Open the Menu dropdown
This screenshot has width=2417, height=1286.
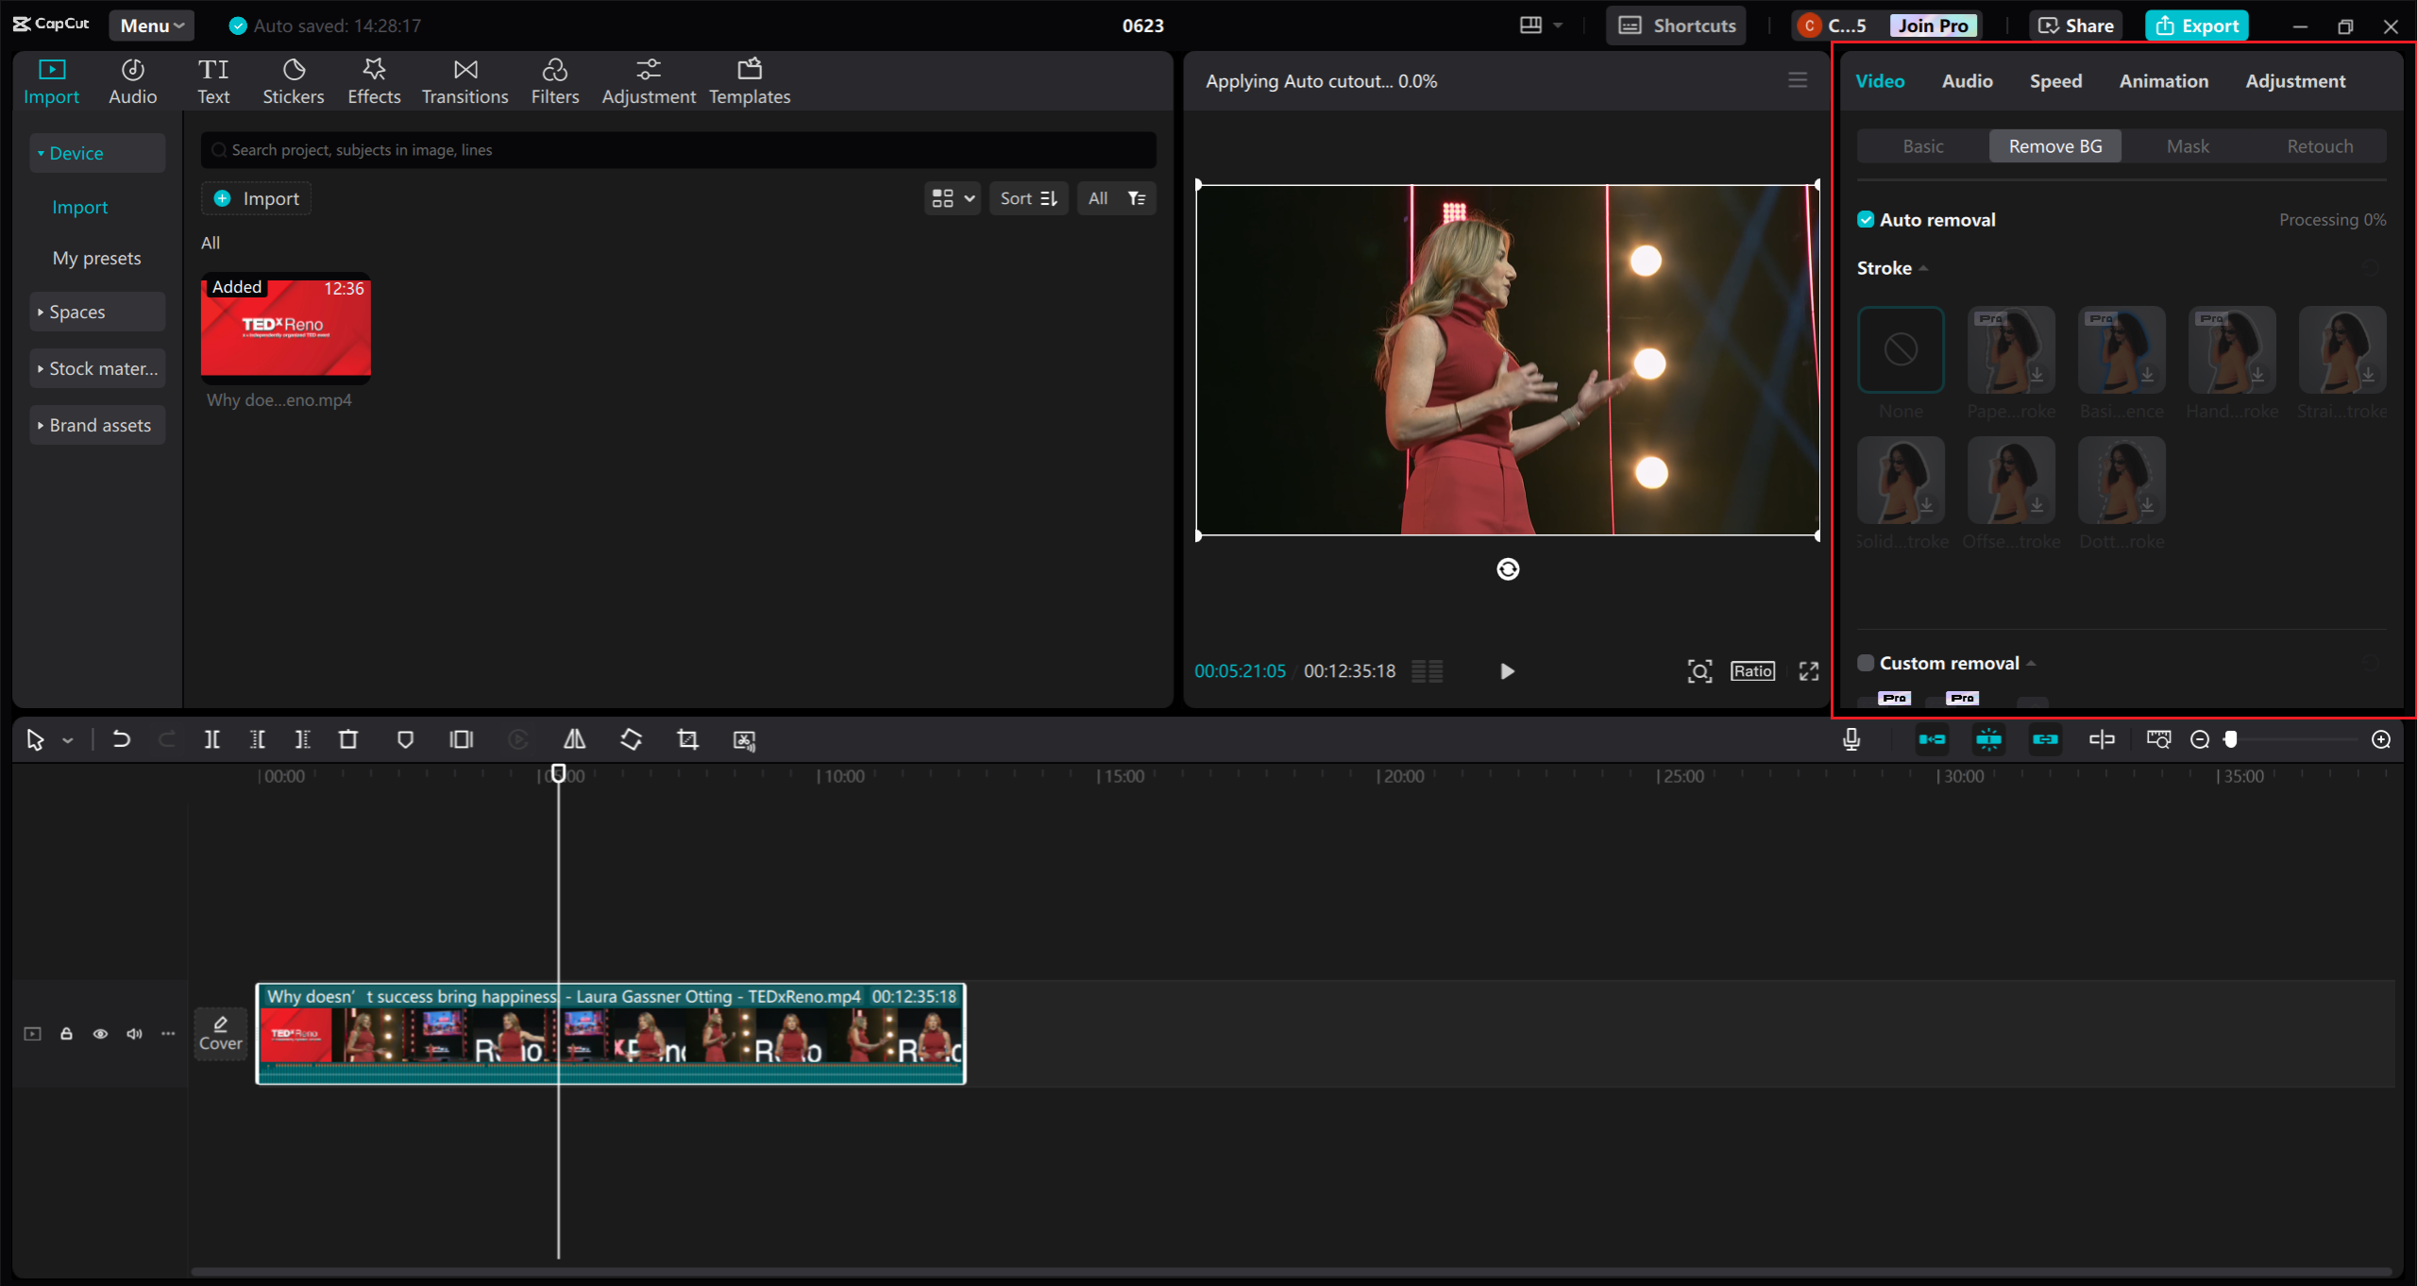151,25
